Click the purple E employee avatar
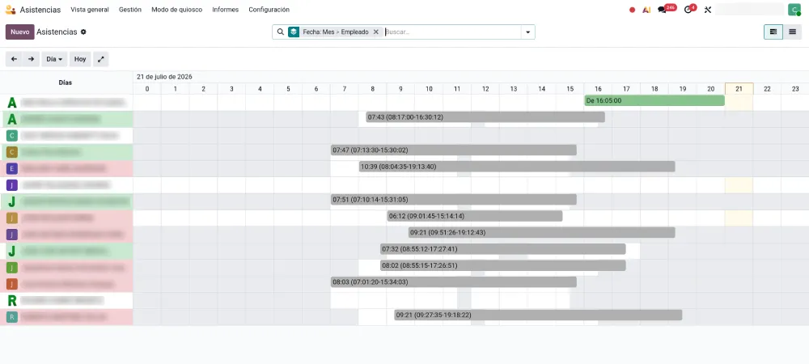The image size is (809, 364). coord(12,168)
